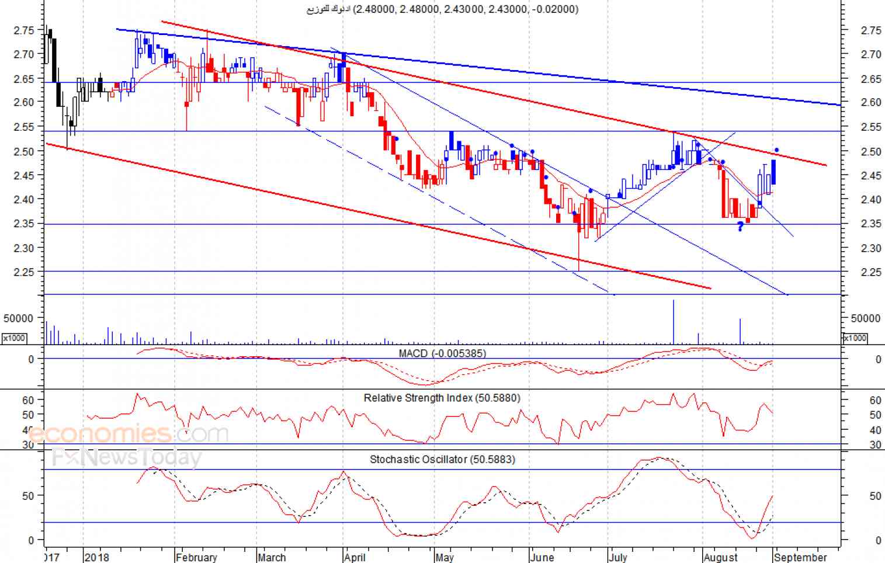Click 2.50 on the left price axis
The image size is (885, 563).
[x=24, y=151]
